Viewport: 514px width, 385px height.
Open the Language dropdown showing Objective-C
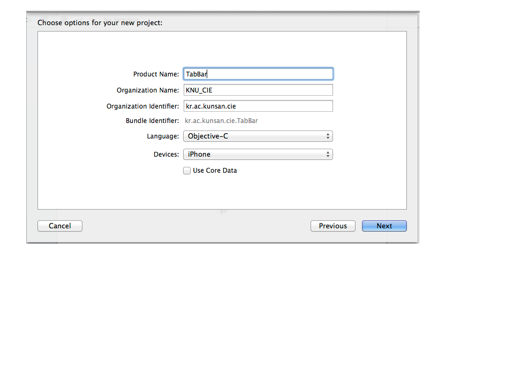258,136
